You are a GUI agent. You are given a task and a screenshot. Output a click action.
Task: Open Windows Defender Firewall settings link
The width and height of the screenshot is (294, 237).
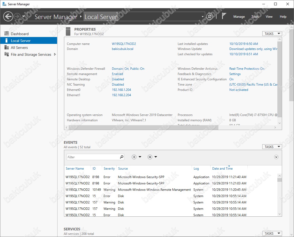click(x=128, y=69)
